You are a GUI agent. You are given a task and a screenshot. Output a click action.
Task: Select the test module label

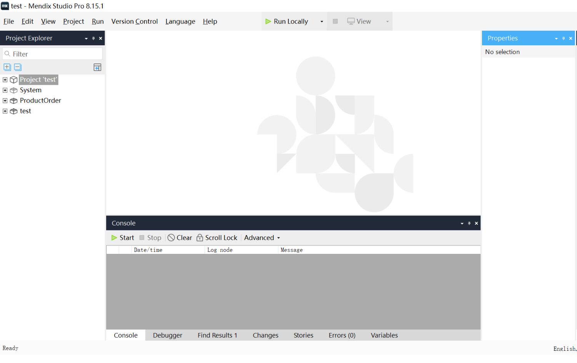25,111
